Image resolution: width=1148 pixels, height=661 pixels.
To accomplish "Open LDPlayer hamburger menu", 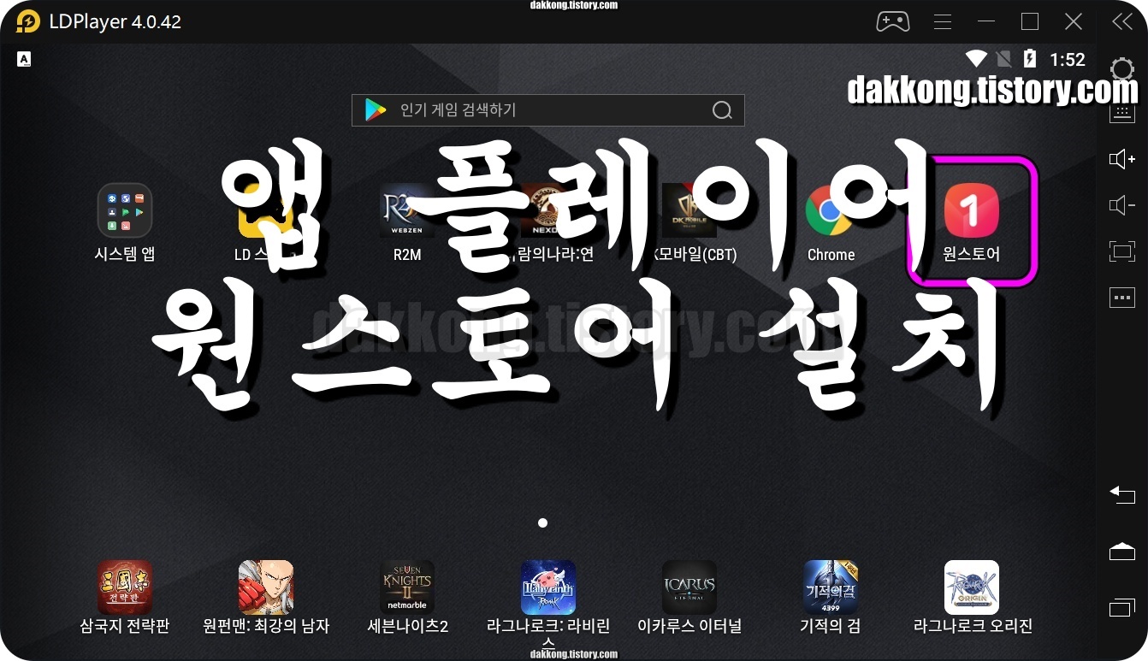I will (943, 21).
